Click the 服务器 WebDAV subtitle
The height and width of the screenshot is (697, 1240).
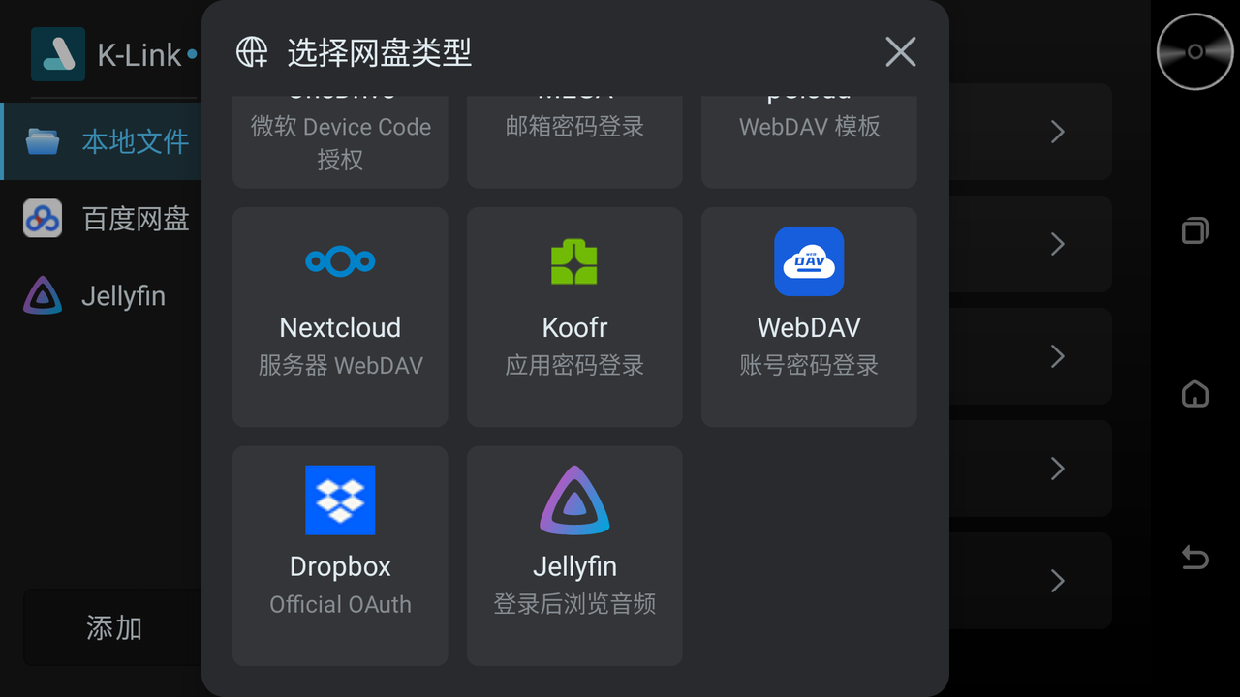340,366
